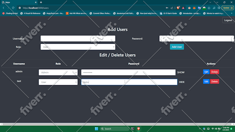The width and height of the screenshot is (235, 132).
Task: Click Edit for the admin user
Action: click(206, 72)
